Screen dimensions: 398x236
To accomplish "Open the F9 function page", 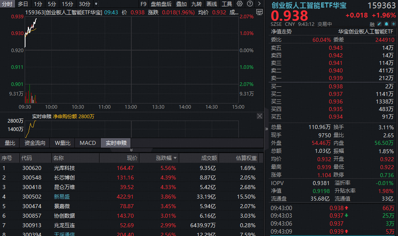I will [143, 4].
